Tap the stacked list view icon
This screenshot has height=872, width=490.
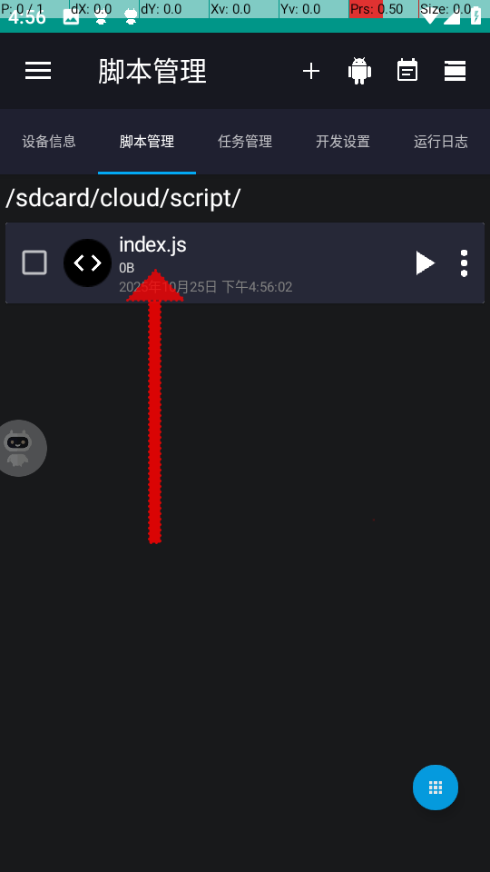click(x=455, y=71)
